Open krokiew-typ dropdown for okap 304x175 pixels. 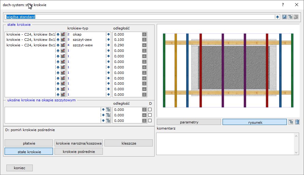point(108,34)
